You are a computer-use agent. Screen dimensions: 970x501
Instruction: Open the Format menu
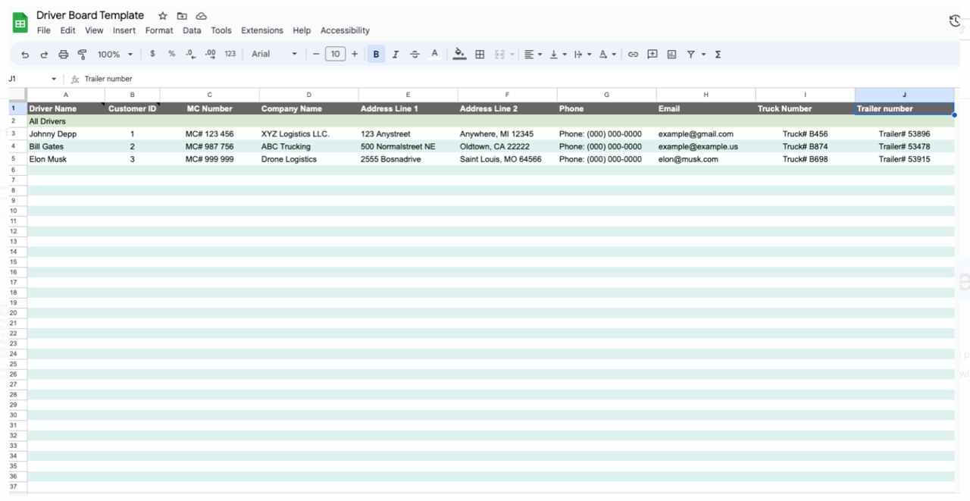[159, 30]
